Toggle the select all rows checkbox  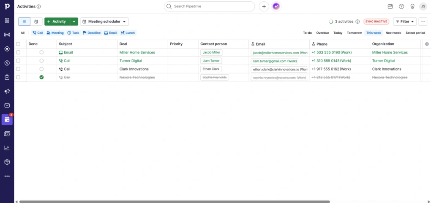click(x=18, y=44)
